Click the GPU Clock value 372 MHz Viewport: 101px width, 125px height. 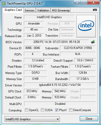click(x=32, y=91)
